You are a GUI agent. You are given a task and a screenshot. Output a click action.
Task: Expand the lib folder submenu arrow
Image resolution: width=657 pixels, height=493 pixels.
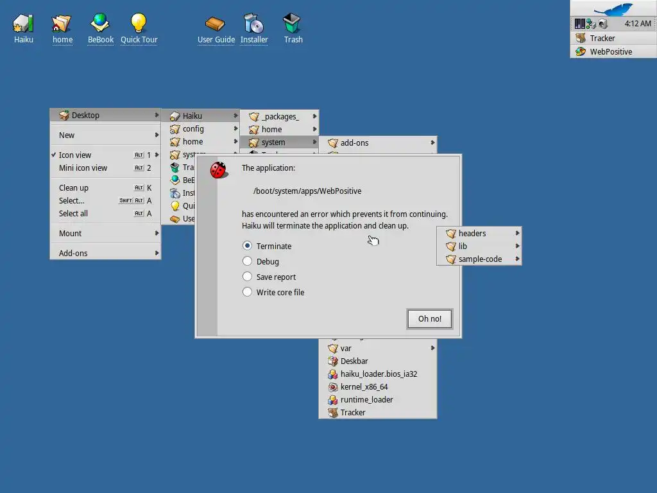pyautogui.click(x=517, y=246)
